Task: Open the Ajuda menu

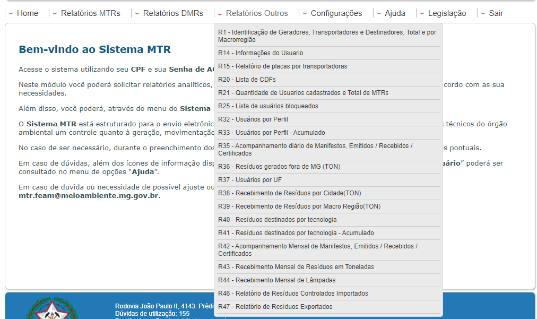Action: click(395, 13)
